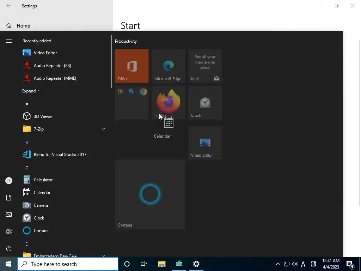This screenshot has width=361, height=271.
Task: Open Calendar from the app list
Action: click(64, 192)
